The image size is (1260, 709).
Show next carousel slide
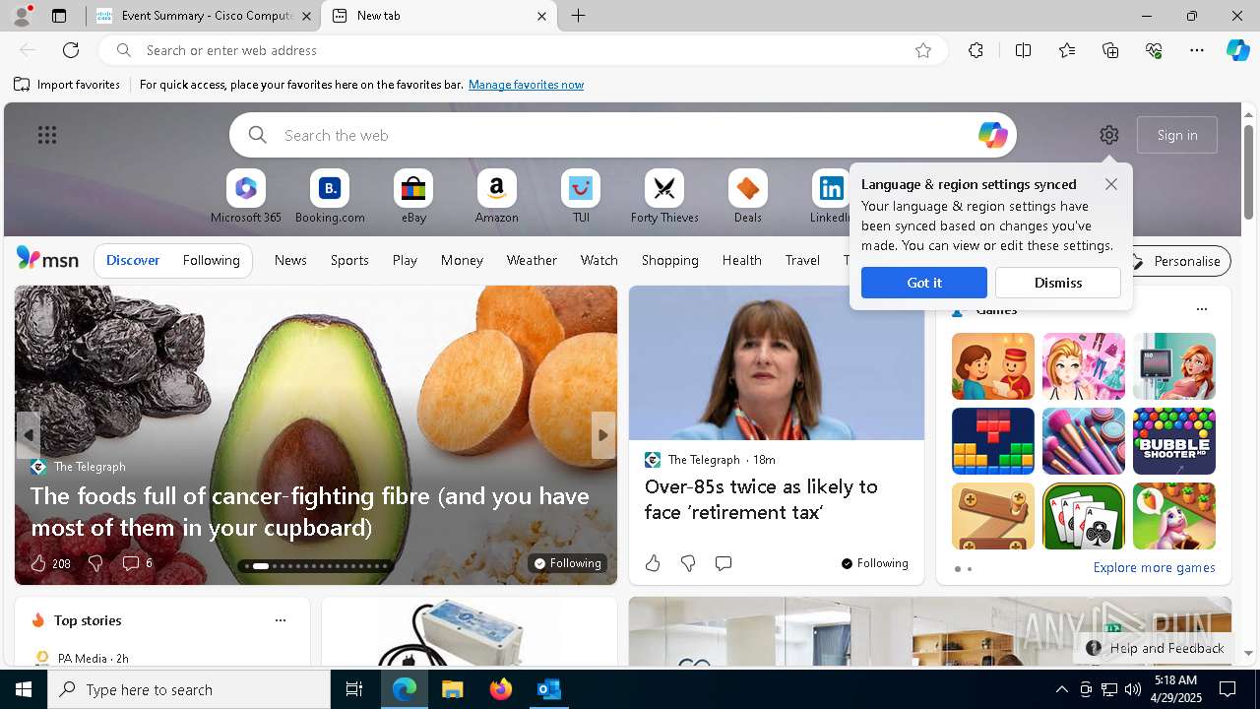[x=603, y=434]
